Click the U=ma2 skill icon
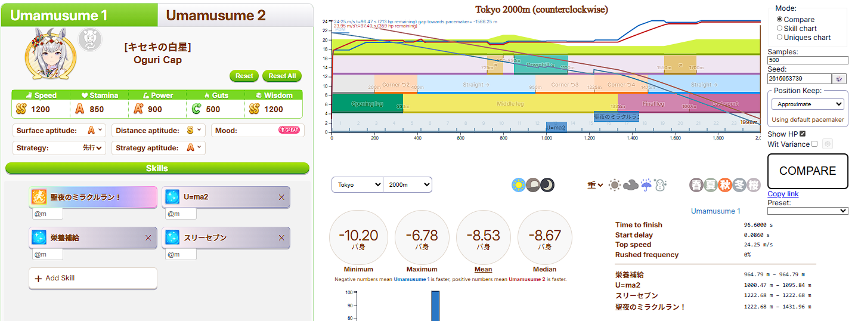The height and width of the screenshot is (321, 855). click(x=172, y=196)
